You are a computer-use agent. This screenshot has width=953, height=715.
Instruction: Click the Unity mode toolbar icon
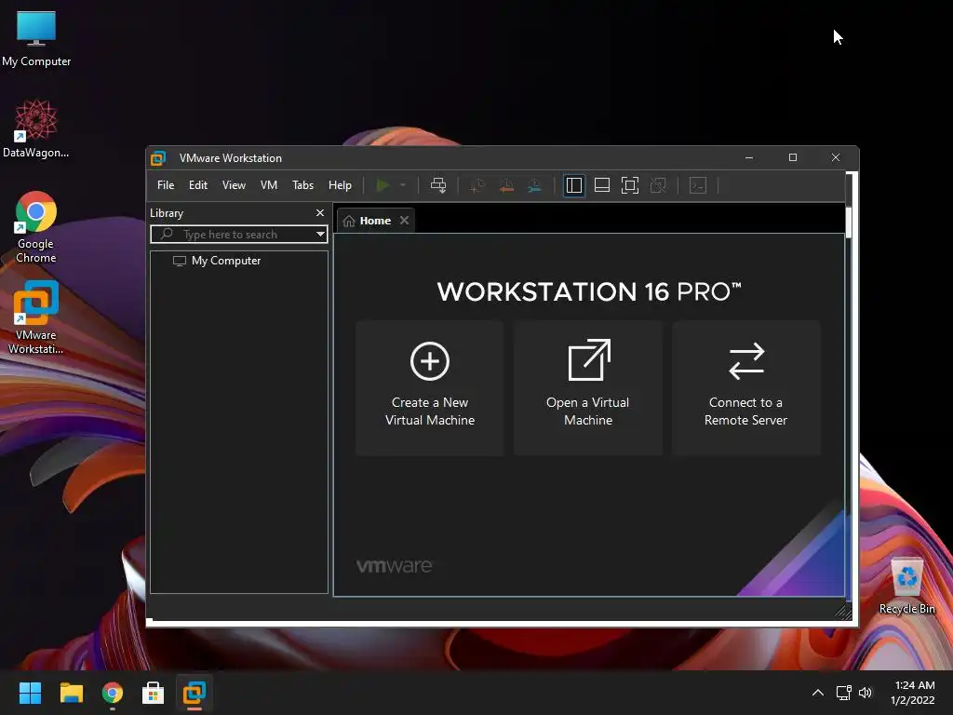pyautogui.click(x=658, y=185)
